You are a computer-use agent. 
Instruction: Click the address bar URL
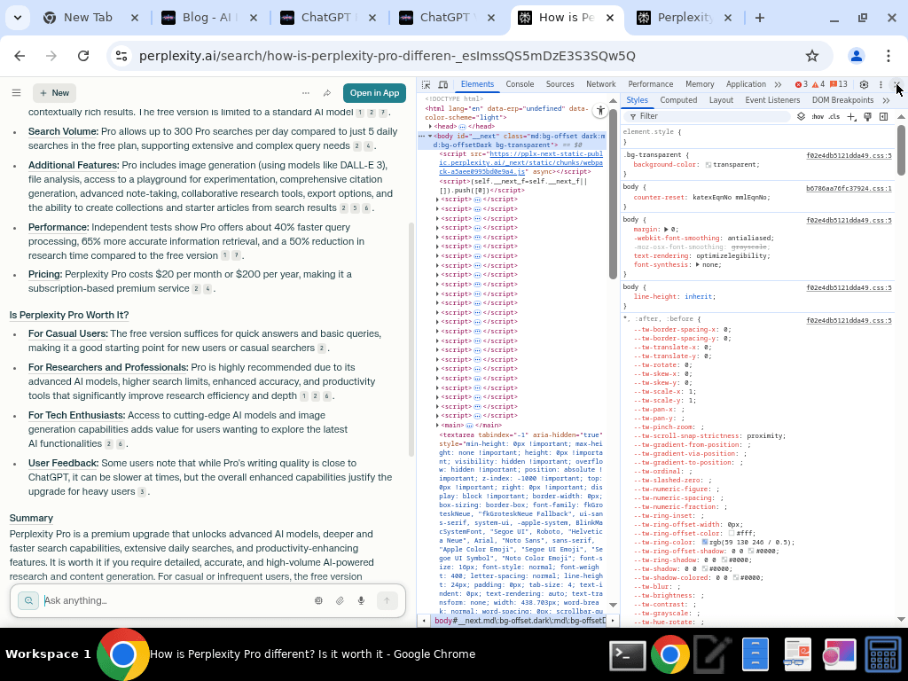(387, 56)
